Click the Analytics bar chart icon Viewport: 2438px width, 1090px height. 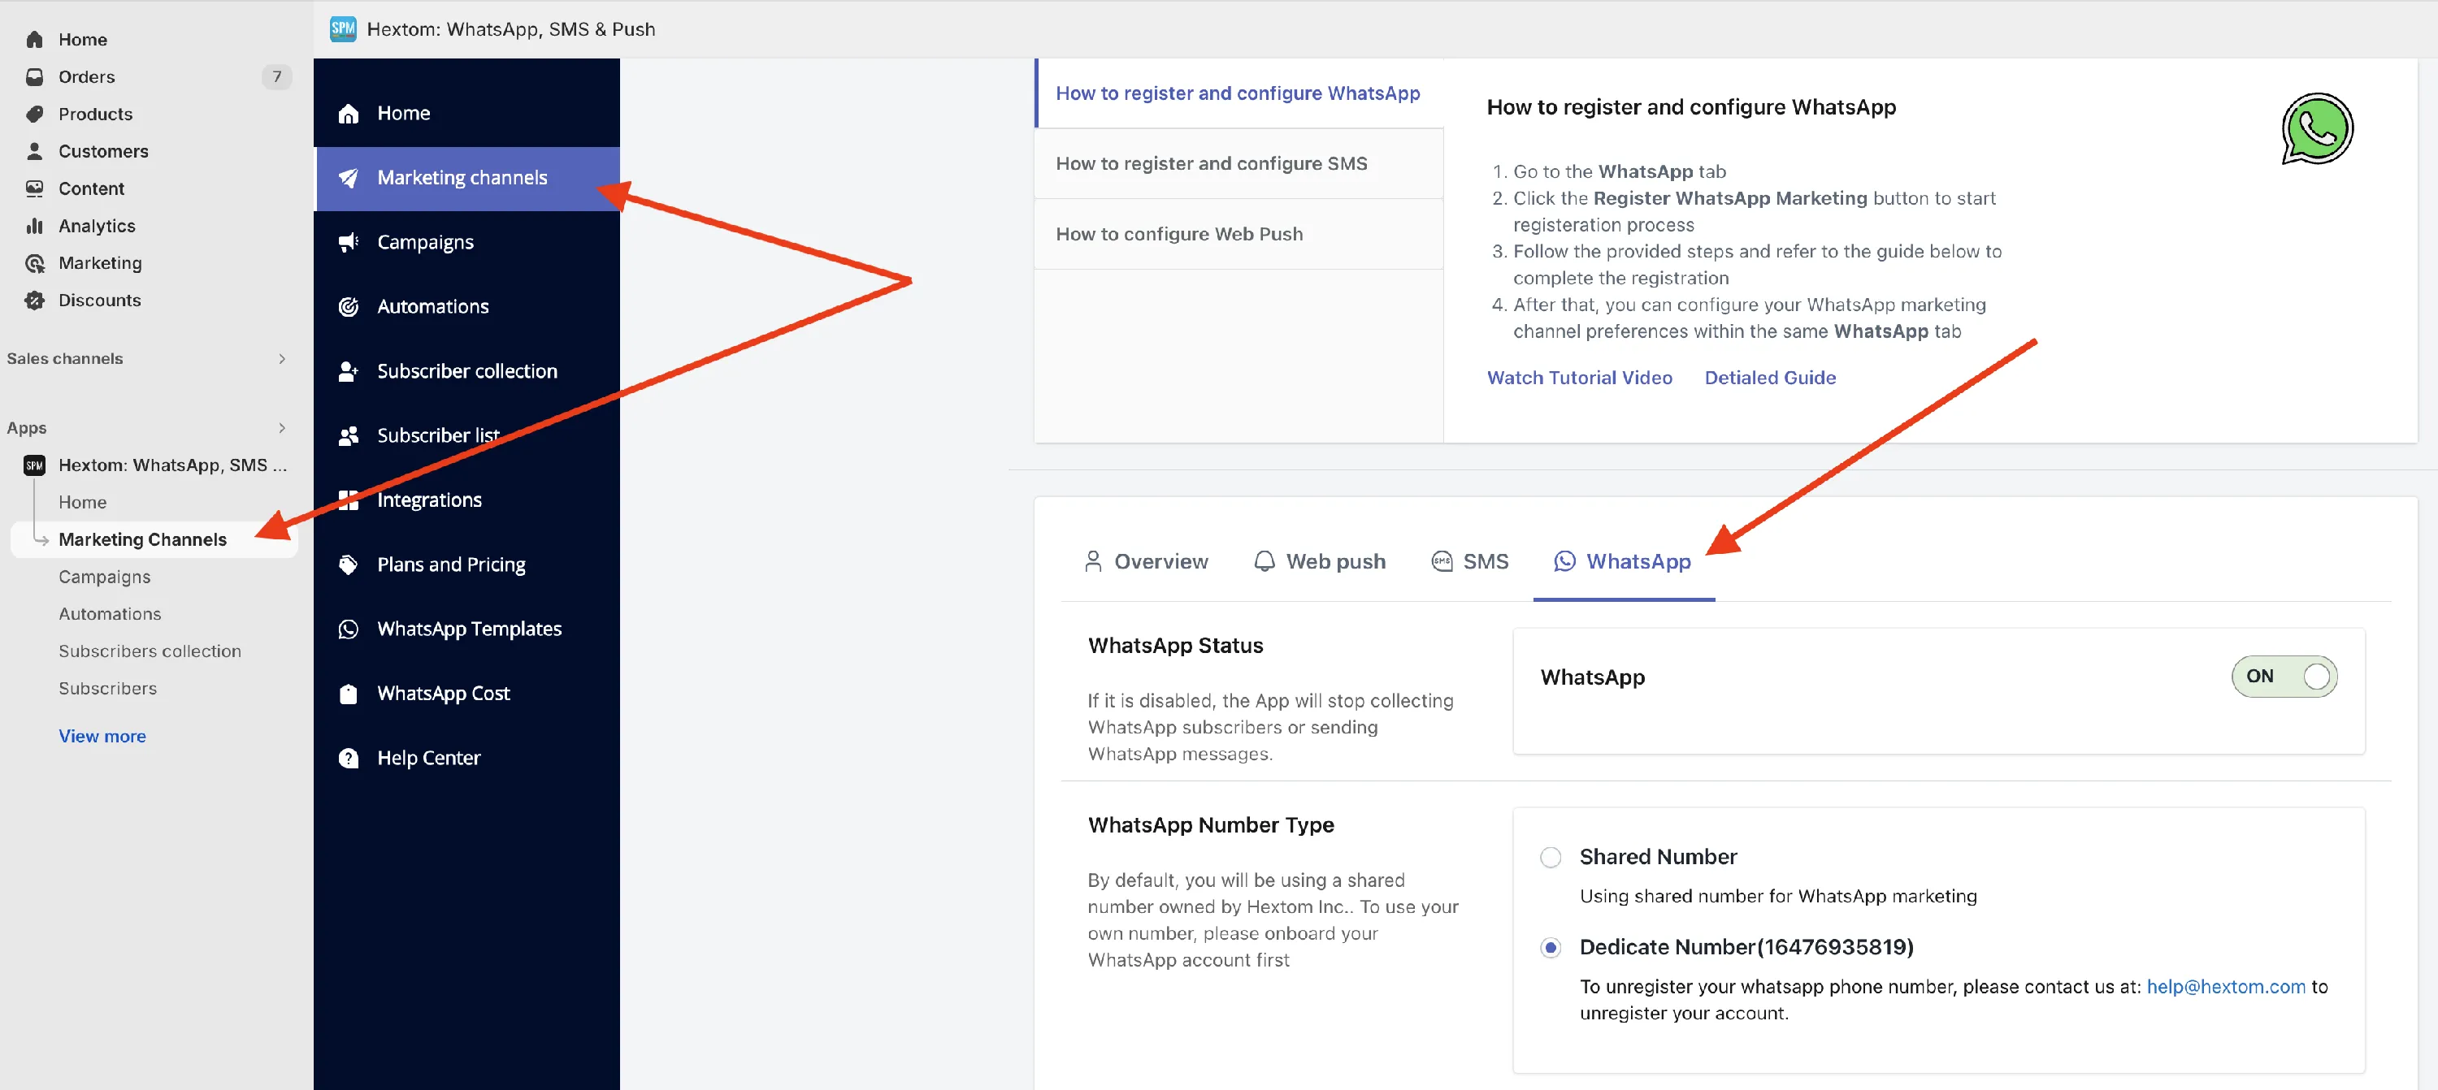[35, 225]
